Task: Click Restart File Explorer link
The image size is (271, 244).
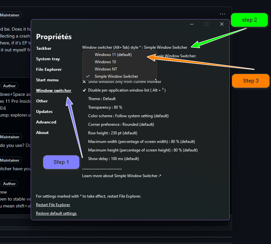Action: point(53,205)
